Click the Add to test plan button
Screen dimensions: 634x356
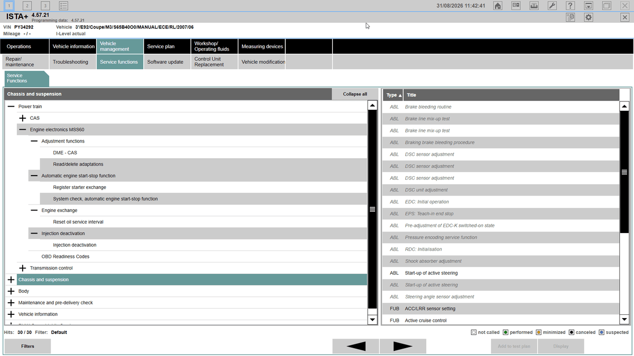[x=514, y=347]
